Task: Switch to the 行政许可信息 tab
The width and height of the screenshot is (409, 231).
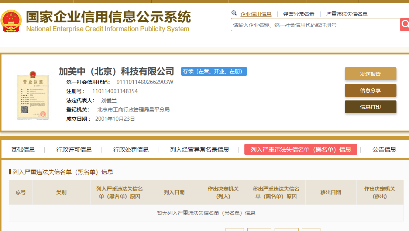Action: pyautogui.click(x=74, y=149)
